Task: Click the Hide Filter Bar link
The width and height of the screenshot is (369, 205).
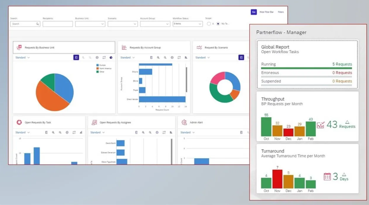Action: click(266, 12)
